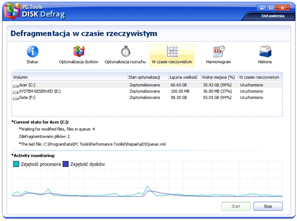Click Harmonogram label

click(x=218, y=62)
